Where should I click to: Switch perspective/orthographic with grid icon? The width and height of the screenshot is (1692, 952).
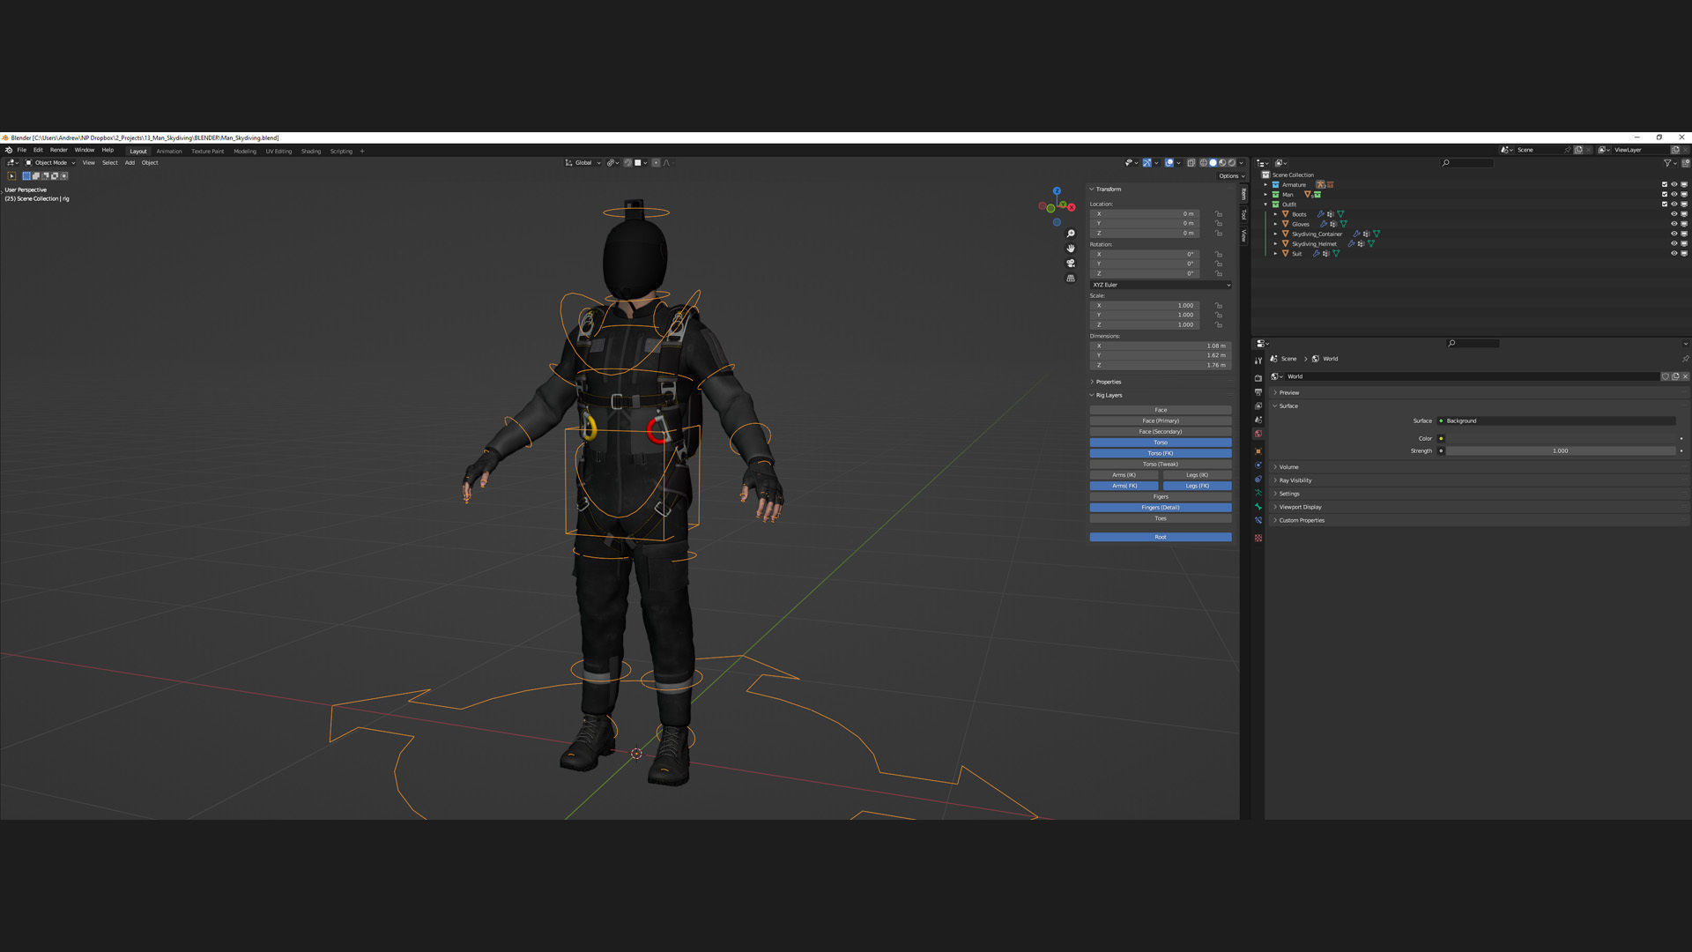(1071, 279)
